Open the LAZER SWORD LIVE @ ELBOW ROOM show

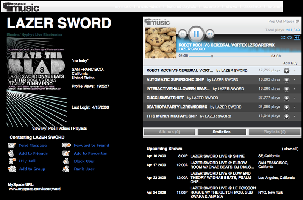(222, 165)
